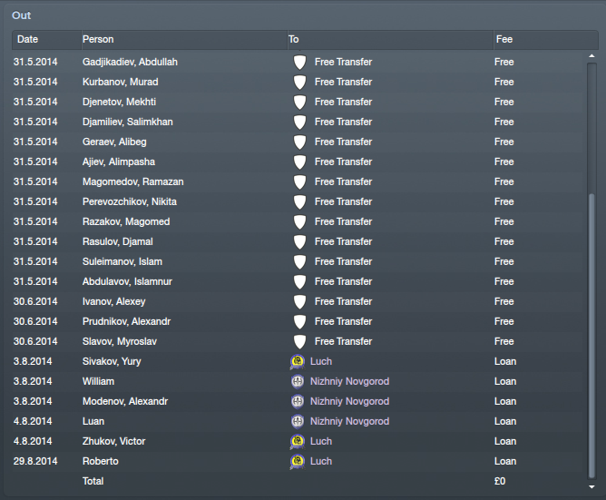Click the vertical scrollbar thumb
The image size is (606, 500).
591,336
